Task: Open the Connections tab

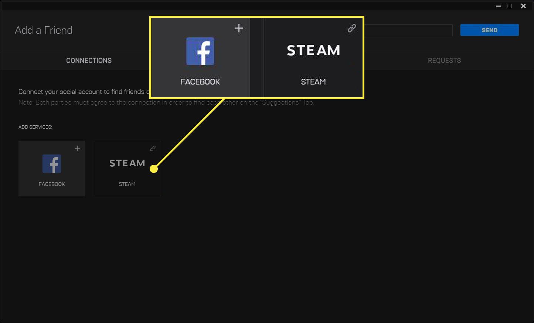Action: (x=89, y=61)
